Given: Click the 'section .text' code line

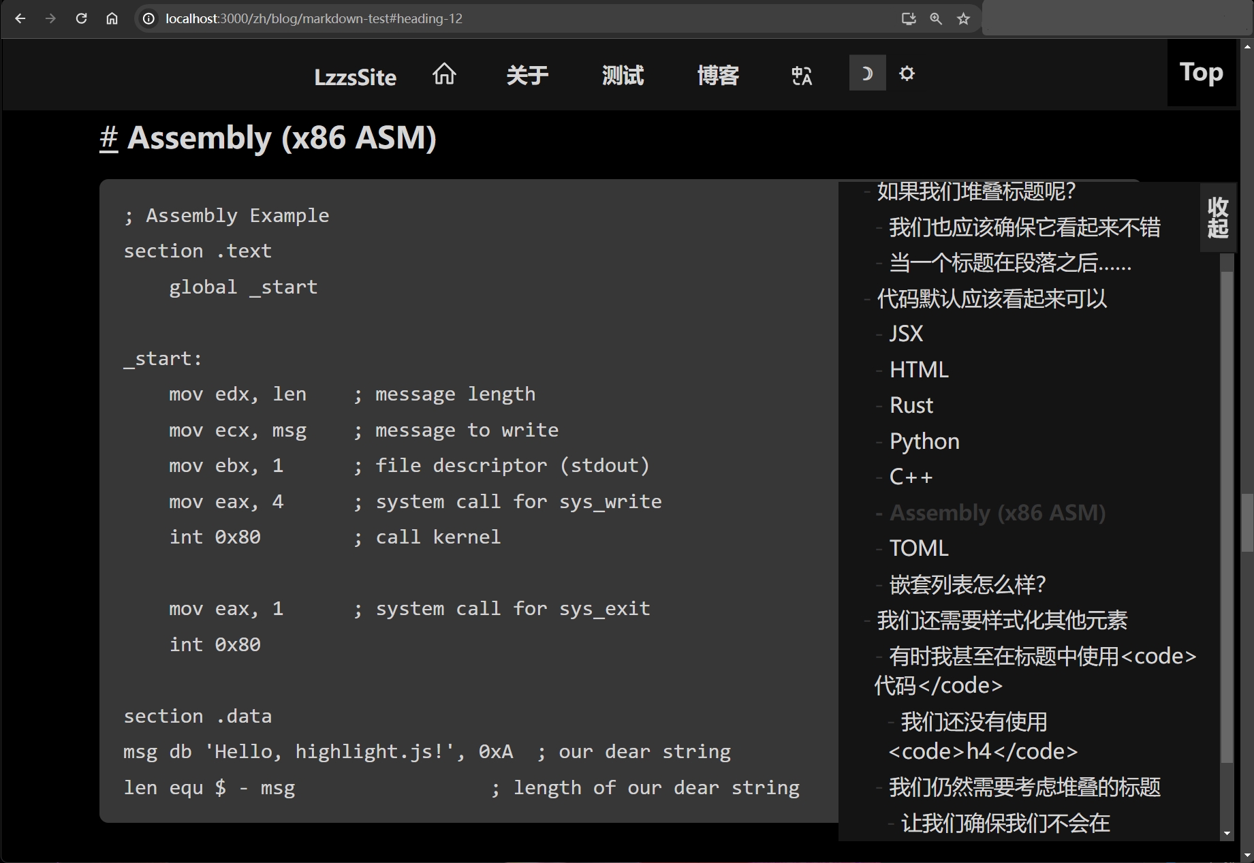Looking at the screenshot, I should coord(198,251).
